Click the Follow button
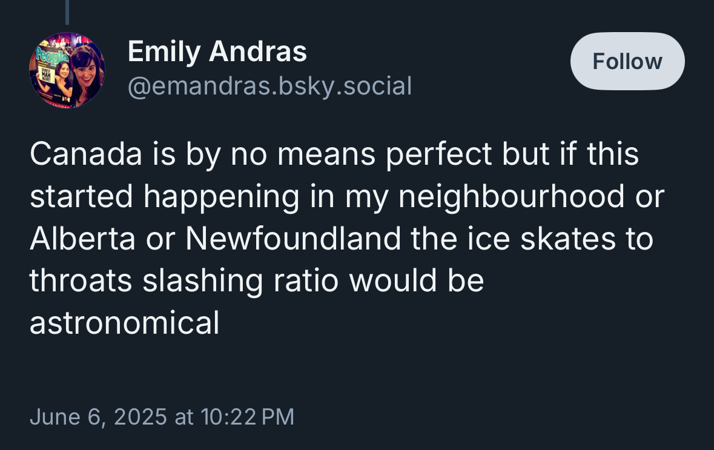Viewport: 714px width, 450px height. [x=627, y=61]
